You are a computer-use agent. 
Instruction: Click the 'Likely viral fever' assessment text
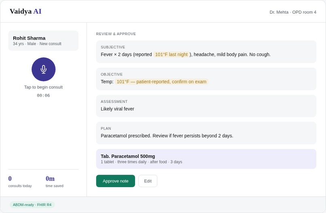[x=117, y=109]
